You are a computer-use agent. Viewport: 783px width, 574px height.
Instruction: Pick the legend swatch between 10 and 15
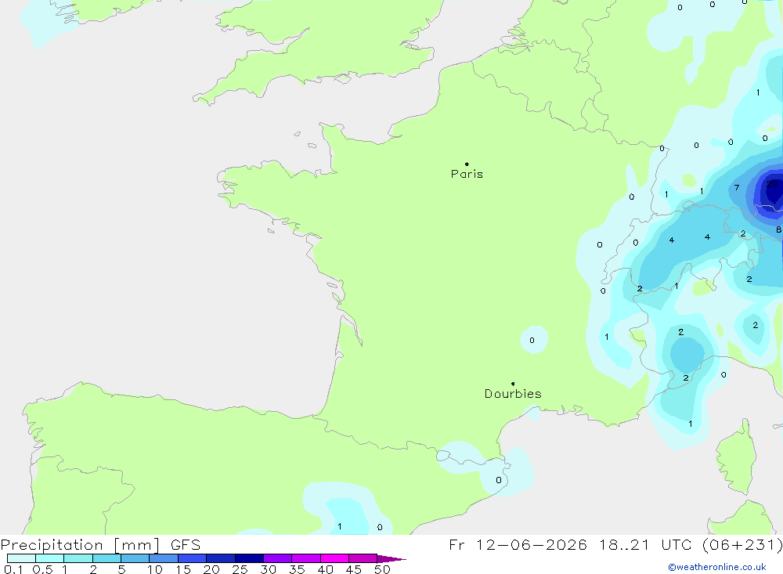(164, 558)
